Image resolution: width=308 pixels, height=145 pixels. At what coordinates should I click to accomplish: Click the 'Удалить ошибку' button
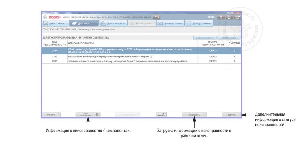tap(229, 38)
